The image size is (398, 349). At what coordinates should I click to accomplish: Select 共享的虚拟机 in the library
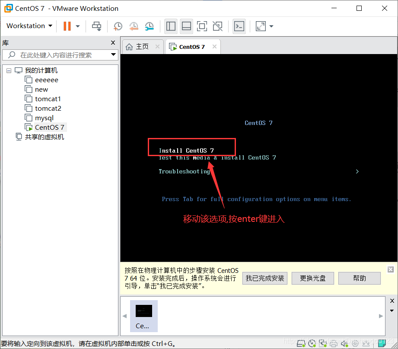(40, 137)
